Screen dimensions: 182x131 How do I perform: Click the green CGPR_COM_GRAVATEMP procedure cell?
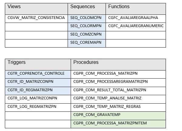click(97, 115)
